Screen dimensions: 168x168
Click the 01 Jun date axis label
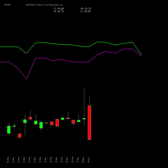(x=89, y=160)
